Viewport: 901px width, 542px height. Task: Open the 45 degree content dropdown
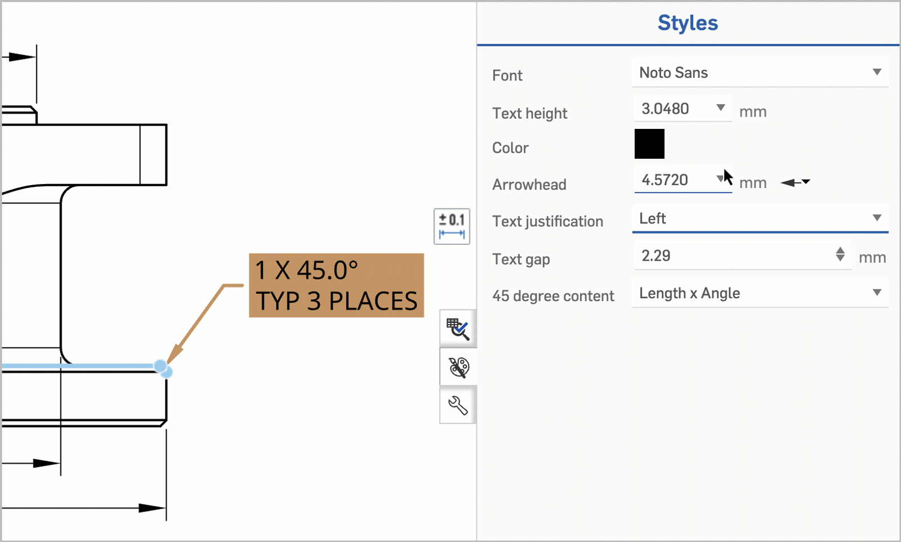click(876, 293)
